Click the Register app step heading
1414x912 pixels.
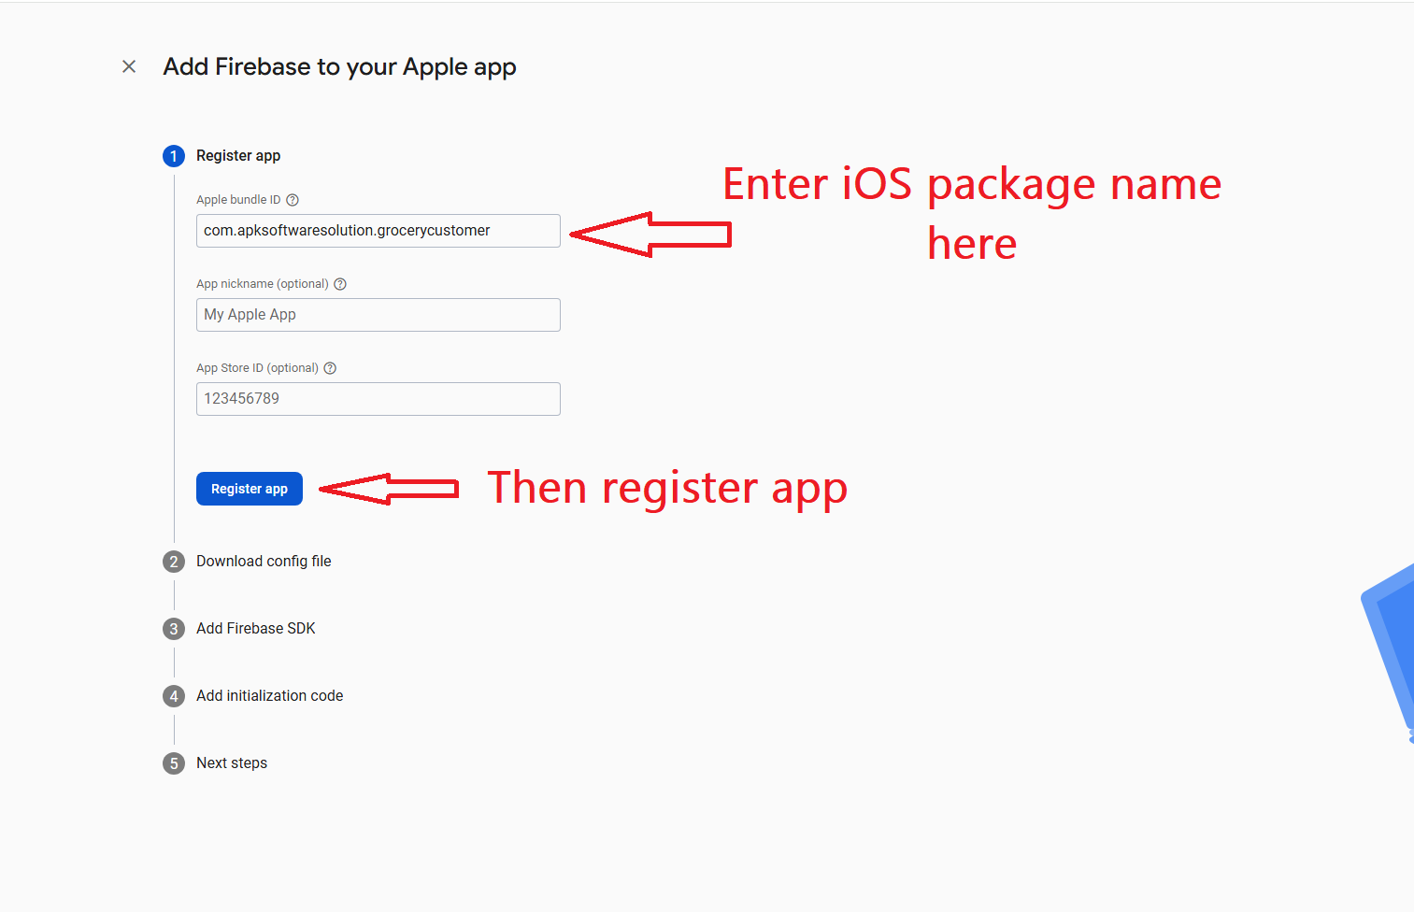(x=238, y=156)
